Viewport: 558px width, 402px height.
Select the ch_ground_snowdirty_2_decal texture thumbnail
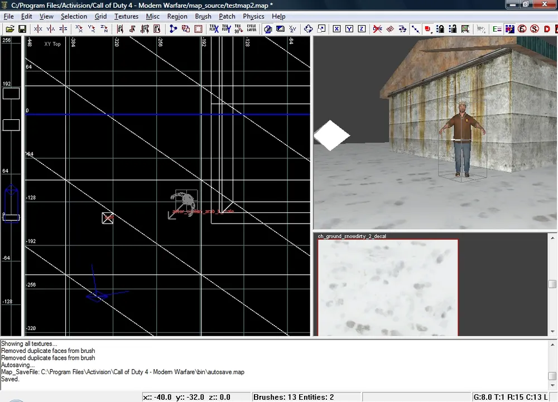[388, 288]
